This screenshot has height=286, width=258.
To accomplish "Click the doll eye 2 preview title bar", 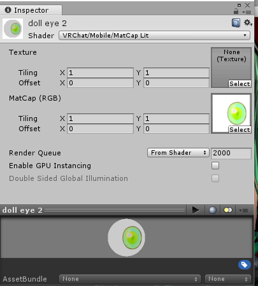I will tap(94, 210).
